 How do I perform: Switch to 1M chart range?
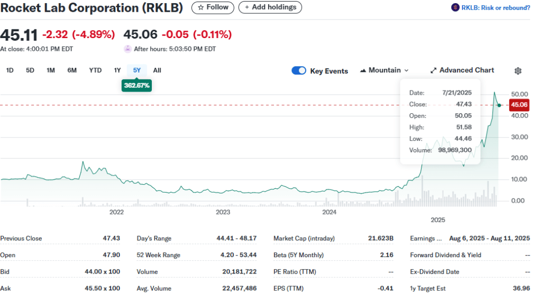[51, 70]
